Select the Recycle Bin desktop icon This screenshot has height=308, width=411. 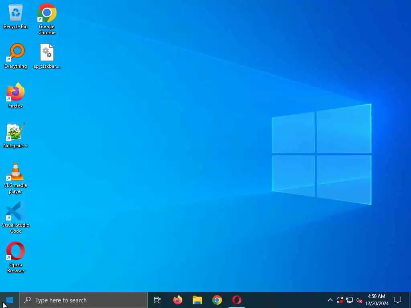[16, 16]
